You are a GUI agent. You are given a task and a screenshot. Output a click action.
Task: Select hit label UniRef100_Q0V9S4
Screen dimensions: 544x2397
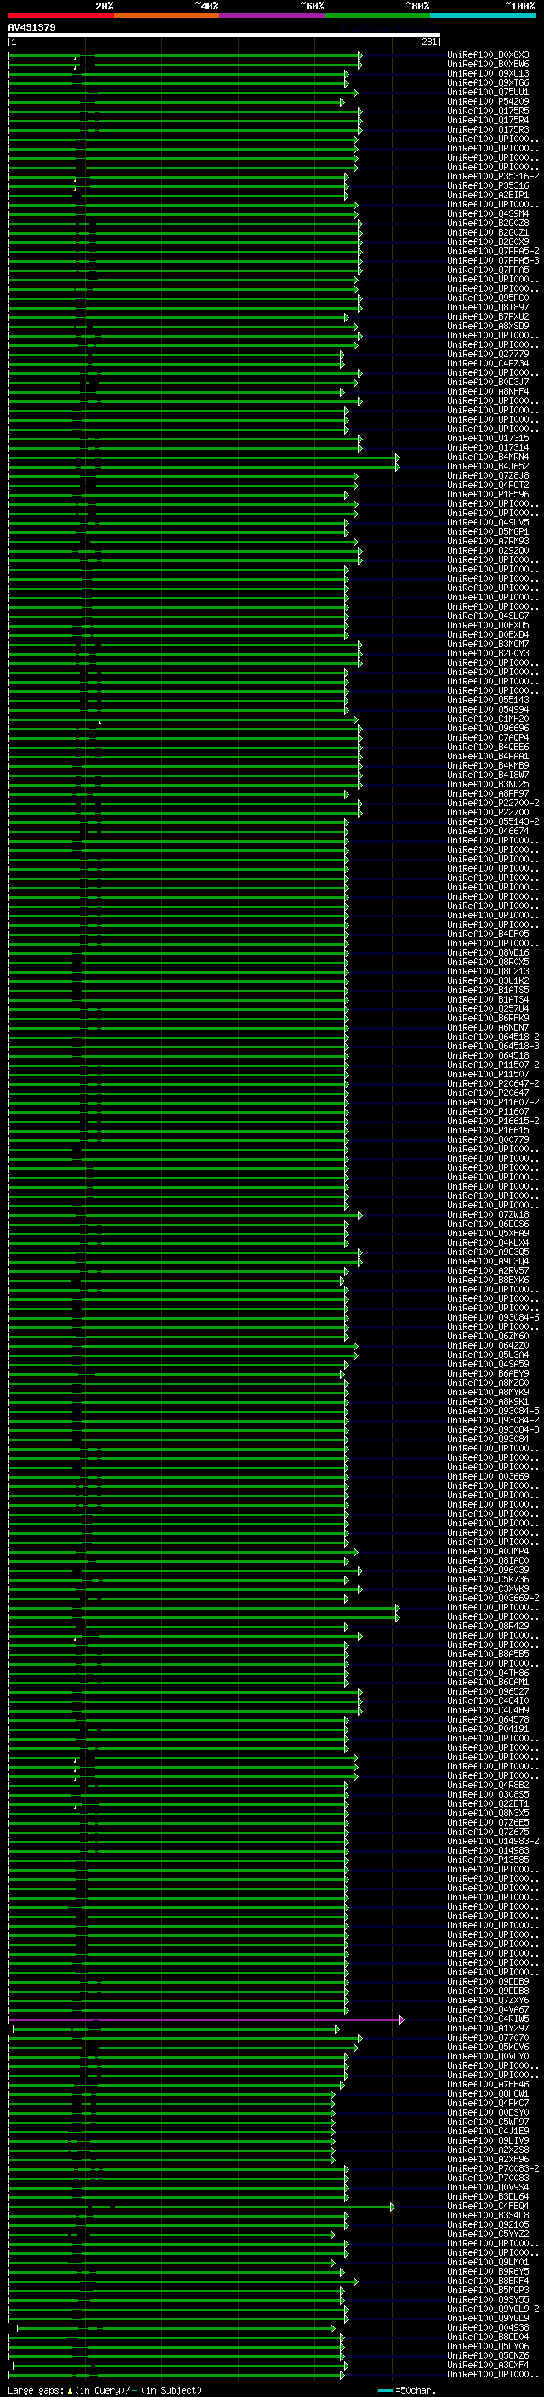pos(488,2188)
